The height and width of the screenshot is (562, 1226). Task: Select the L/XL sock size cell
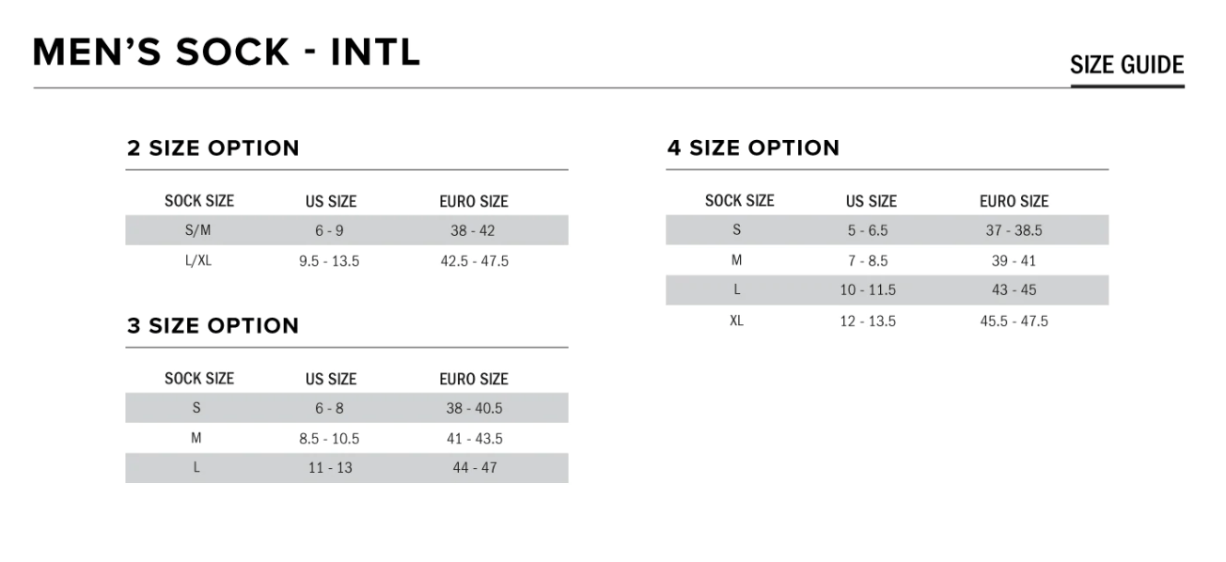coord(198,260)
